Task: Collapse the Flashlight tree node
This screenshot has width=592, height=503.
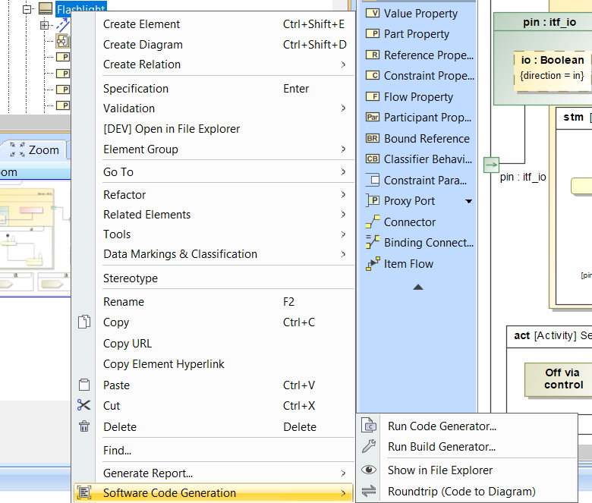Action: coord(27,9)
